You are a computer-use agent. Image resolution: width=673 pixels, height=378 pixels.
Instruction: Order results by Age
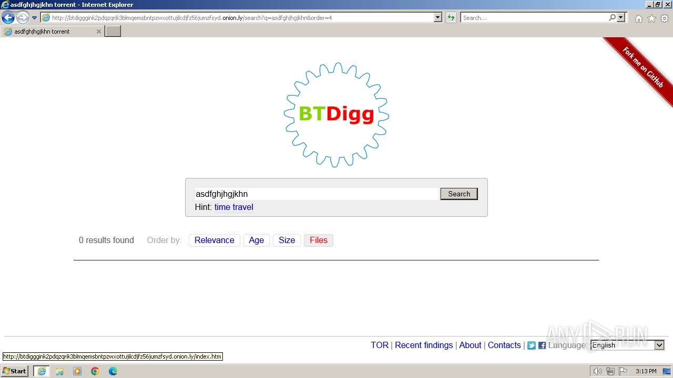[x=257, y=240]
